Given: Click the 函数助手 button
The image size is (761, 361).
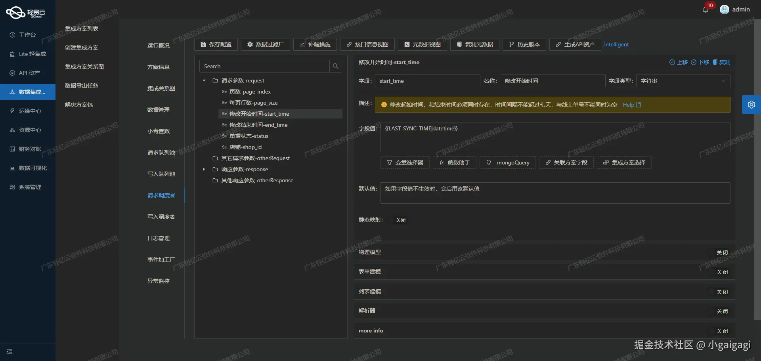Looking at the screenshot, I should click(455, 162).
